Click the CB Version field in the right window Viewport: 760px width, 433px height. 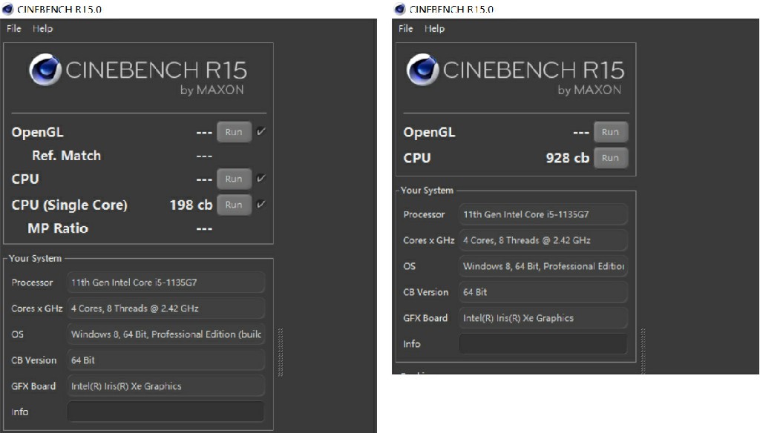pyautogui.click(x=543, y=292)
